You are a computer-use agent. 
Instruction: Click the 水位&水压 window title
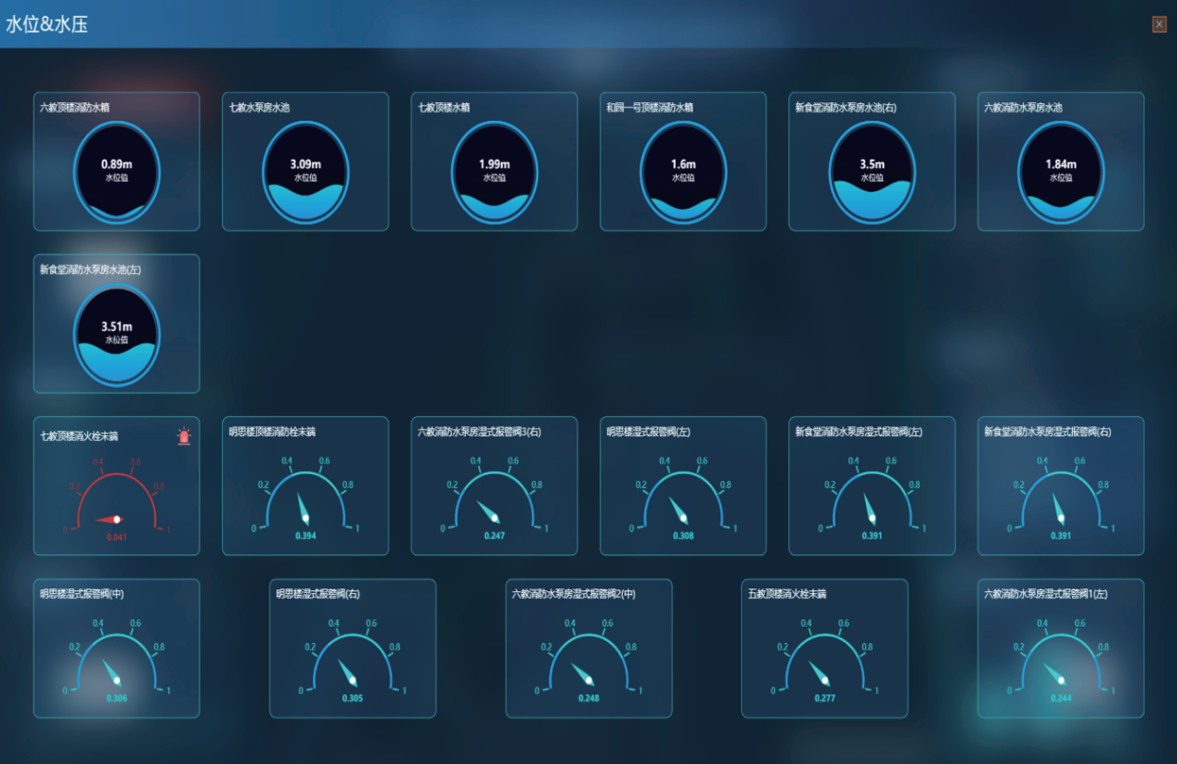(47, 25)
